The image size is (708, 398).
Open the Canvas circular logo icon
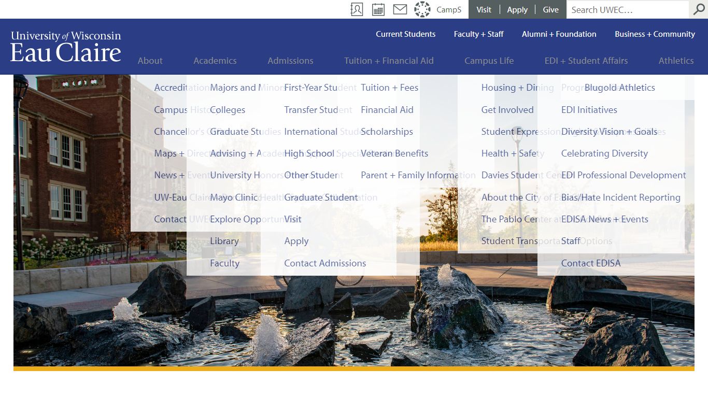422,9
